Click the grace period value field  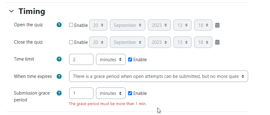click(x=81, y=93)
